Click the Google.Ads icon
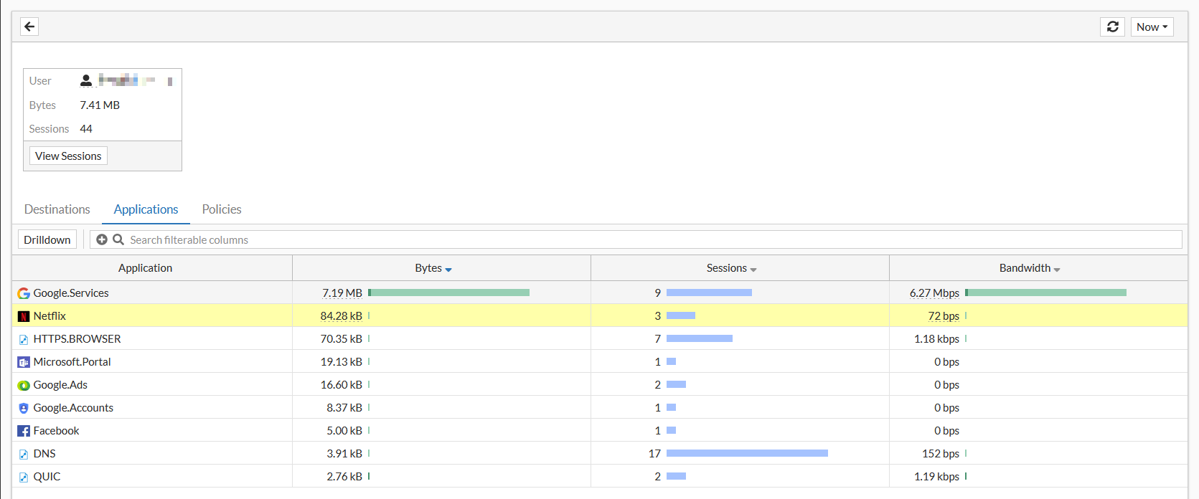 click(24, 385)
